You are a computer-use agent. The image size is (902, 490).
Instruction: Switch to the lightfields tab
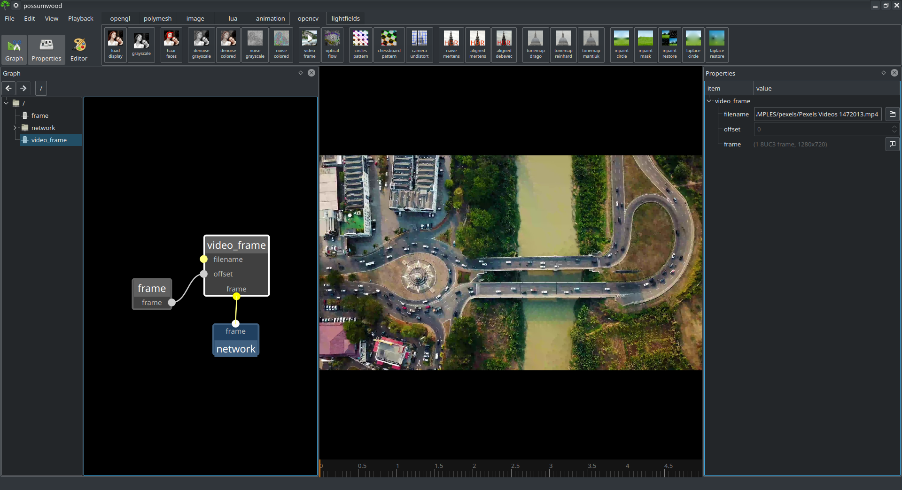345,18
